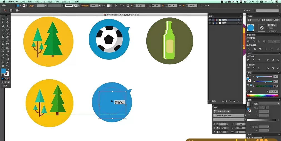Select the Ellipse shape tool
The width and height of the screenshot is (281, 141).
[8, 30]
